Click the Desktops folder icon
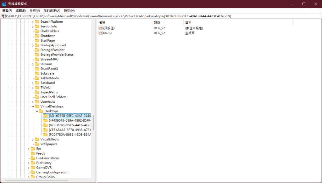 click(x=41, y=111)
